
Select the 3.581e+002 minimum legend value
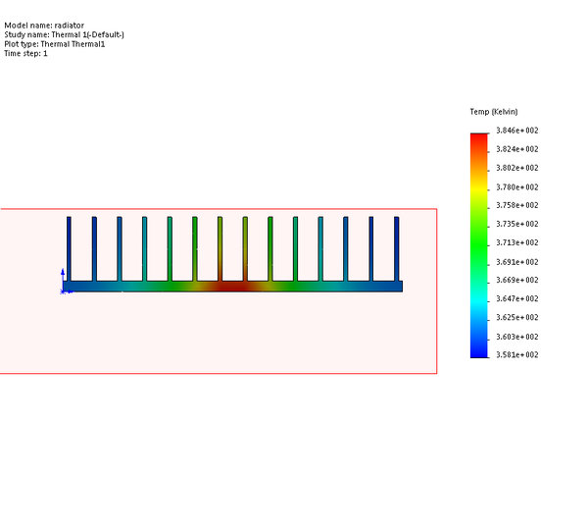[517, 355]
